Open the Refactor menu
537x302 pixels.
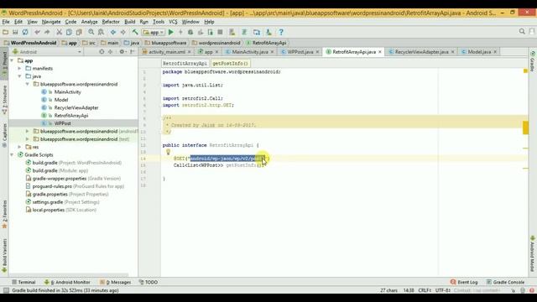point(111,22)
